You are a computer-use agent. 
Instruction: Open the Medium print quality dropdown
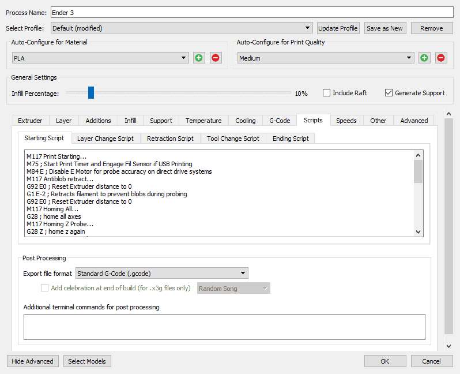(326, 58)
